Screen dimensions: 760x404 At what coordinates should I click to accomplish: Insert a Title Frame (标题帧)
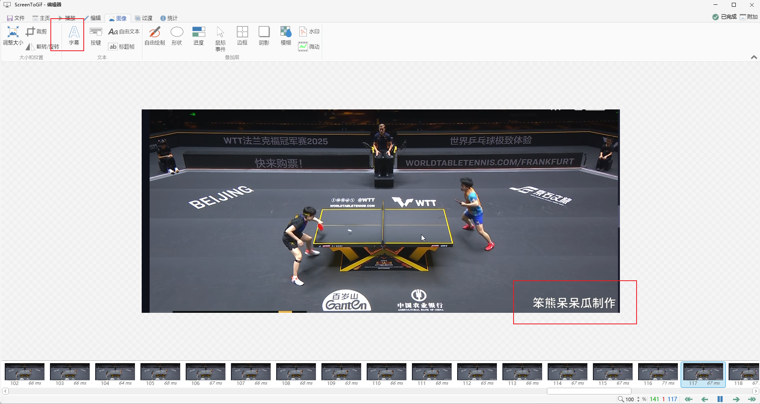(x=122, y=46)
